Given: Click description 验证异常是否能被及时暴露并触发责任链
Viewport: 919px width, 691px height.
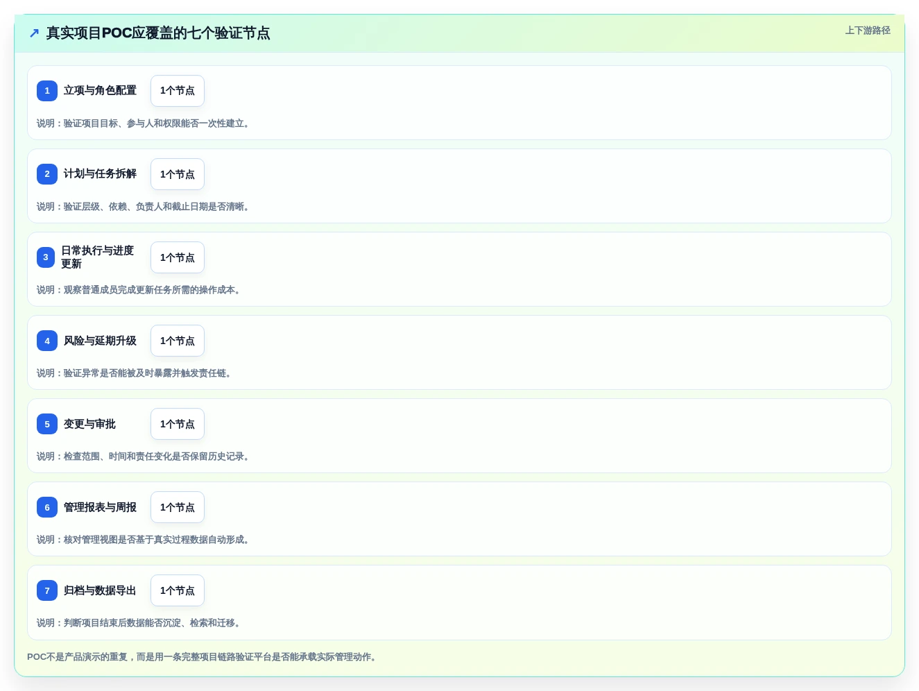Looking at the screenshot, I should click(134, 373).
